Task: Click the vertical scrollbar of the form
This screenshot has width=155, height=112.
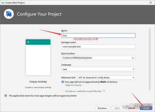Action: click(150, 59)
